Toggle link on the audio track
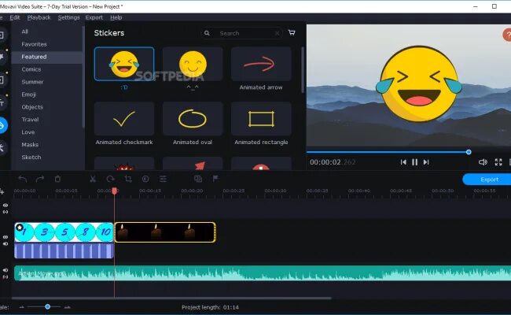 6,277
